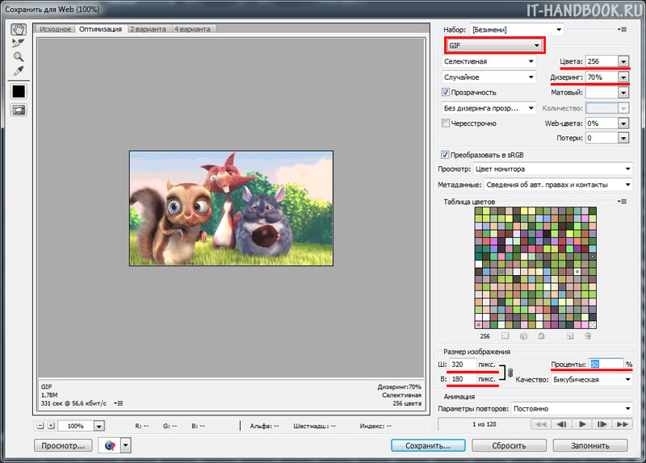This screenshot has height=463, width=646.
Task: Switch to the Исходное tab
Action: click(x=55, y=29)
